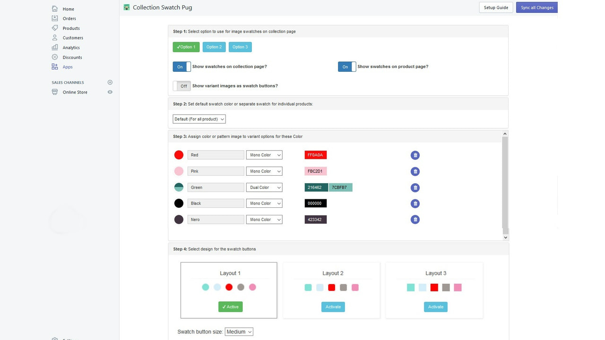Image resolution: width=605 pixels, height=340 pixels.
Task: Click the trash icon next to Nero
Action: pyautogui.click(x=415, y=219)
